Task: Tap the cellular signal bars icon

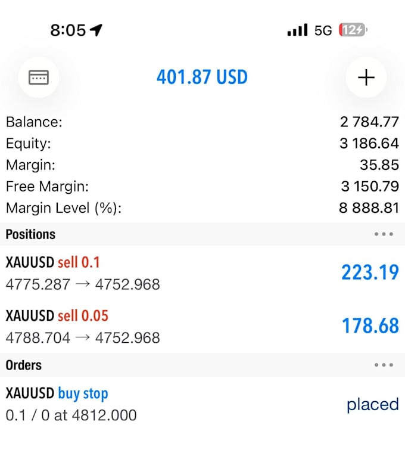Action: (x=297, y=30)
